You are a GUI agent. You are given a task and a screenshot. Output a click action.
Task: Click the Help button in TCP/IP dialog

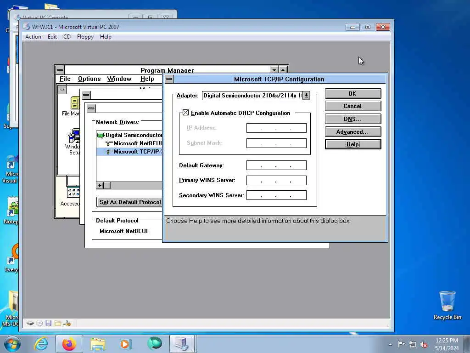click(353, 144)
